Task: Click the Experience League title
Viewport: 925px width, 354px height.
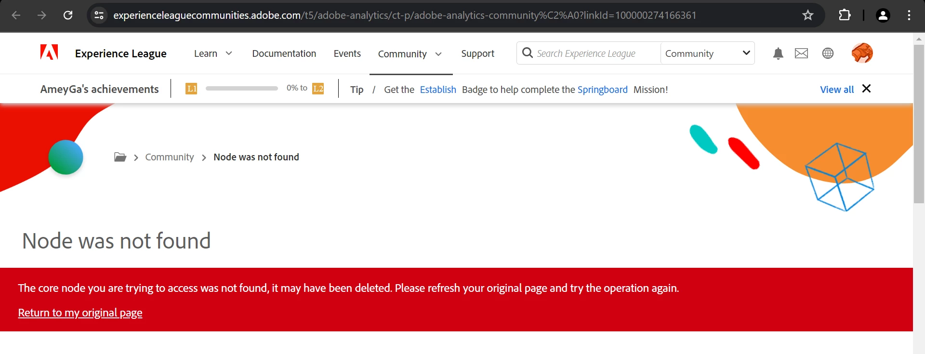Action: [121, 53]
